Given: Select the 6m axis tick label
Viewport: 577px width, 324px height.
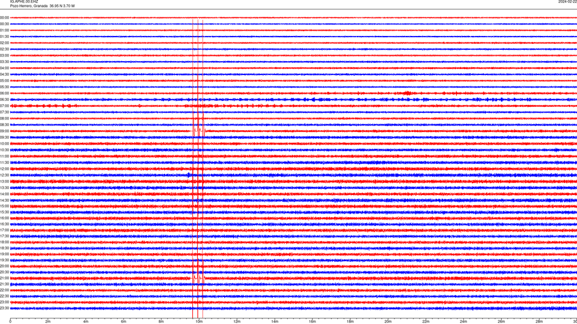Looking at the screenshot, I should (124, 322).
